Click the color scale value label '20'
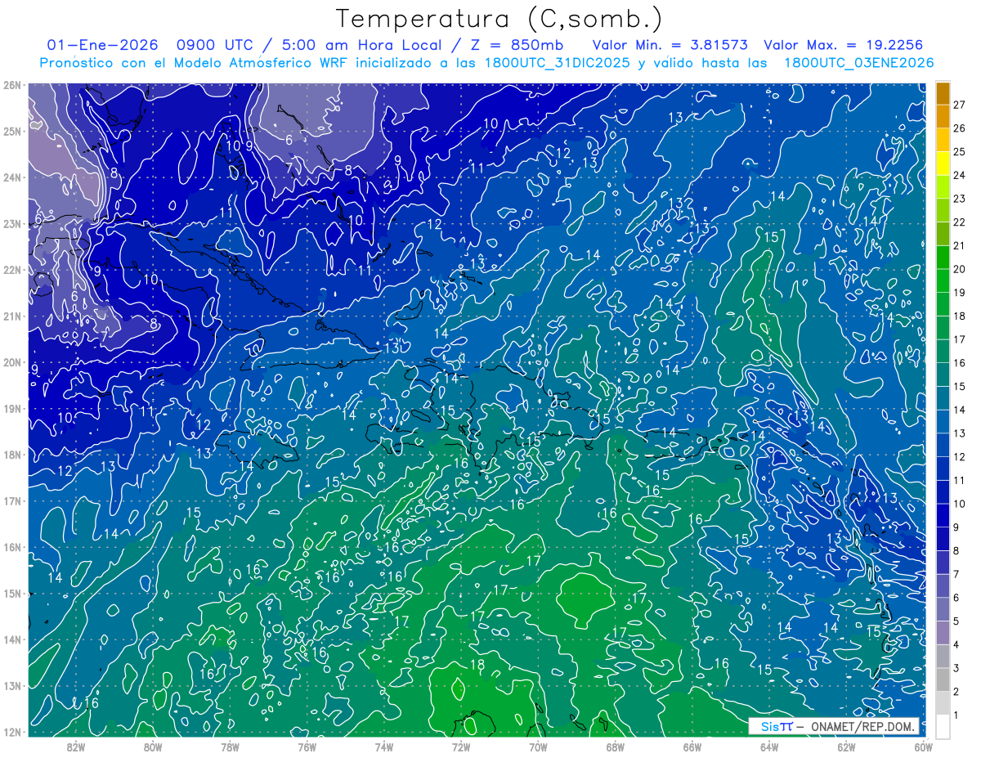 click(x=959, y=269)
